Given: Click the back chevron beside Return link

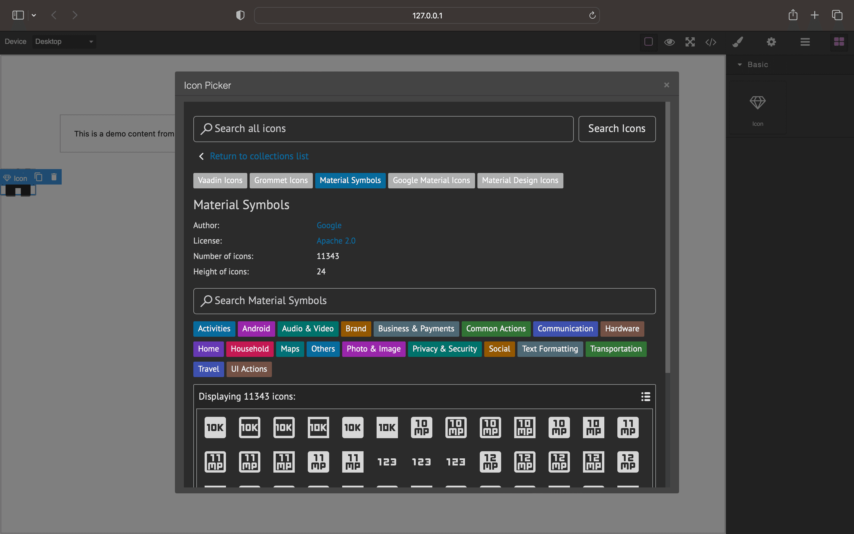Looking at the screenshot, I should pos(201,156).
